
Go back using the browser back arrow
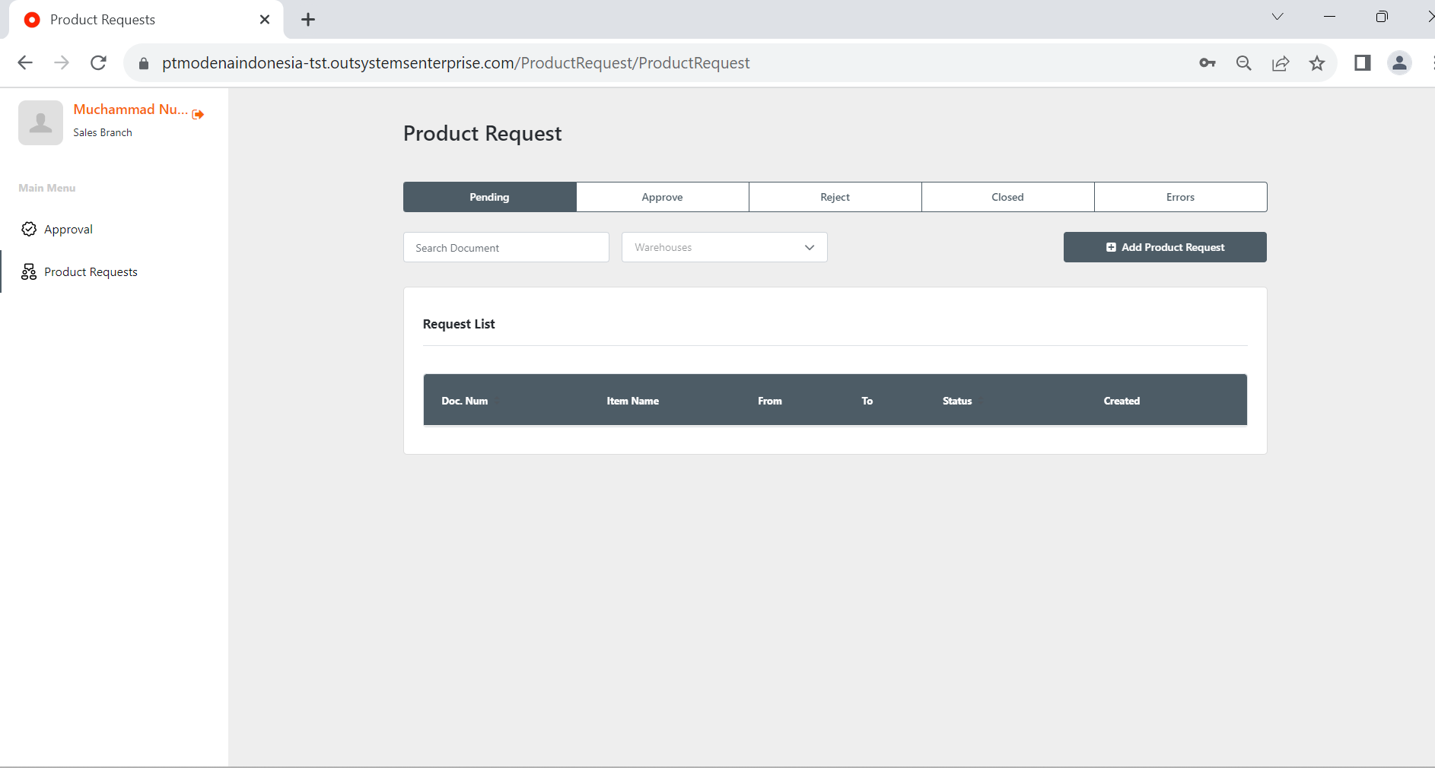[x=25, y=63]
